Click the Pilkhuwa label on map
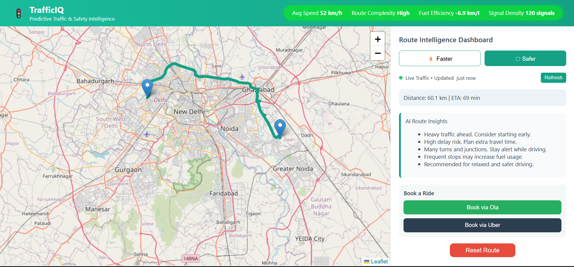The width and height of the screenshot is (574, 267). tap(341, 73)
